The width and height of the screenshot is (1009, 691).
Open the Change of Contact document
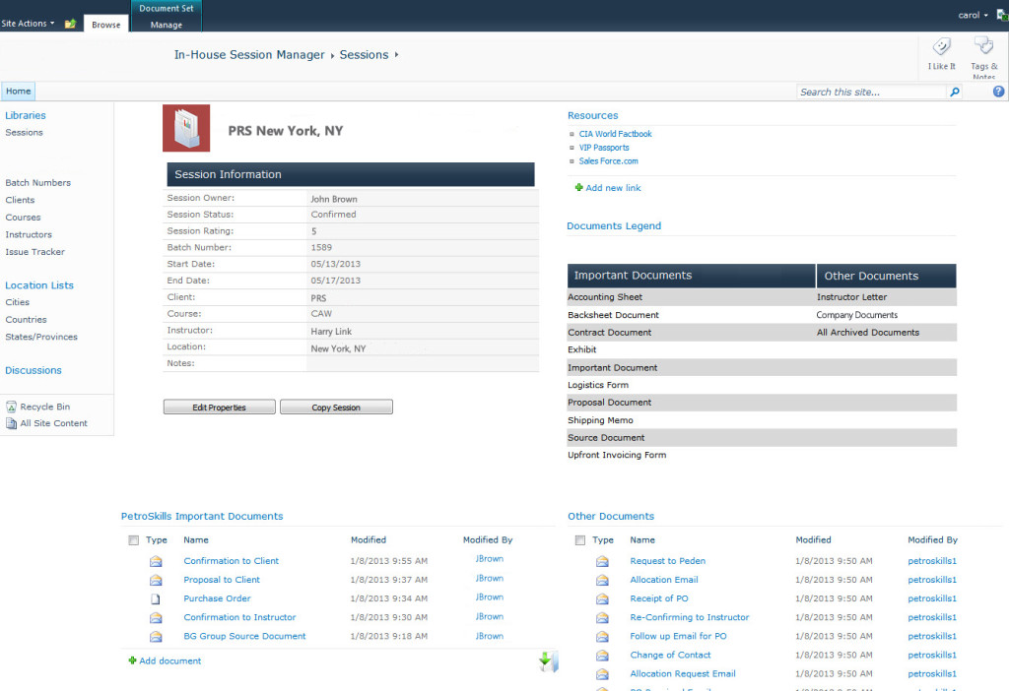[x=670, y=655]
